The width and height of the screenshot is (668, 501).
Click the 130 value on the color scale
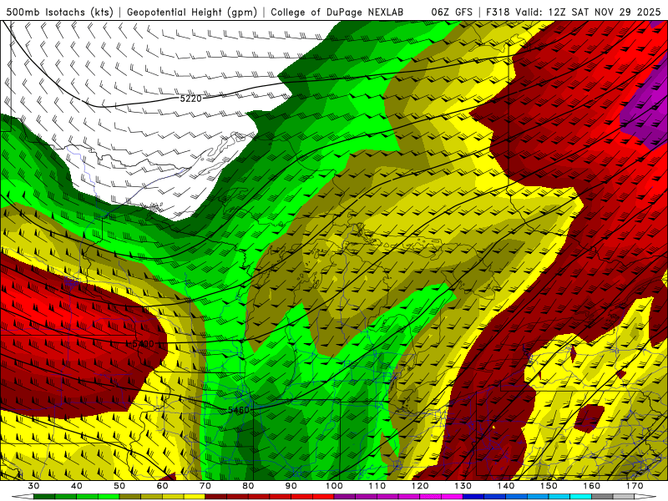[463, 486]
